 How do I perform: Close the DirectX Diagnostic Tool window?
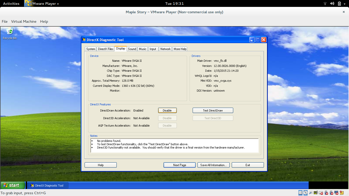pos(264,40)
